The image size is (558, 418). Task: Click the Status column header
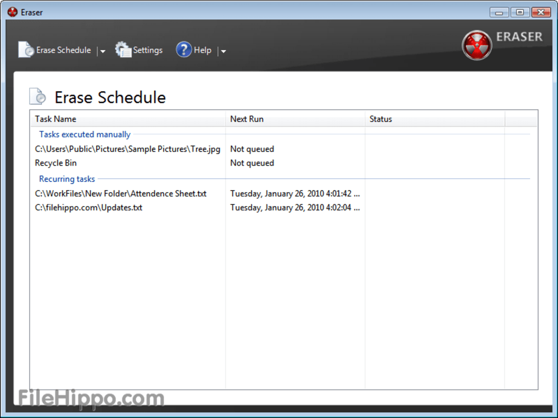coord(381,119)
